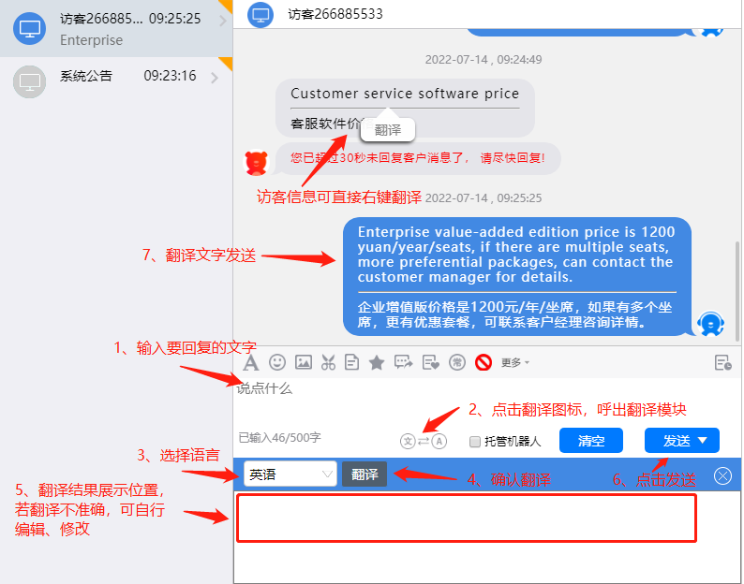Viewport: 744px width, 584px height.
Task: Expand the send options arrow on 发送
Action: [703, 441]
